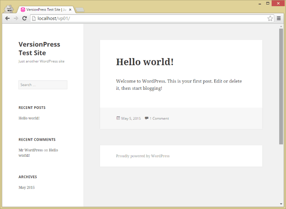Maximize the browser window

point(268,4)
